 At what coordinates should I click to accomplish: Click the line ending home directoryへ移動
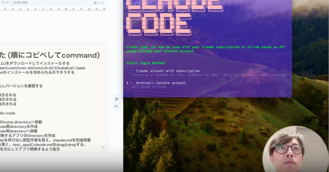tap(21, 122)
